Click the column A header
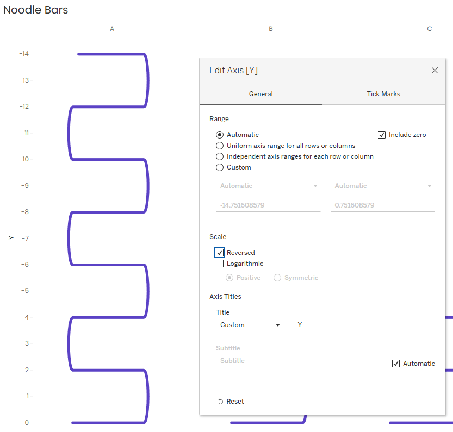The height and width of the screenshot is (432, 453). (x=112, y=29)
